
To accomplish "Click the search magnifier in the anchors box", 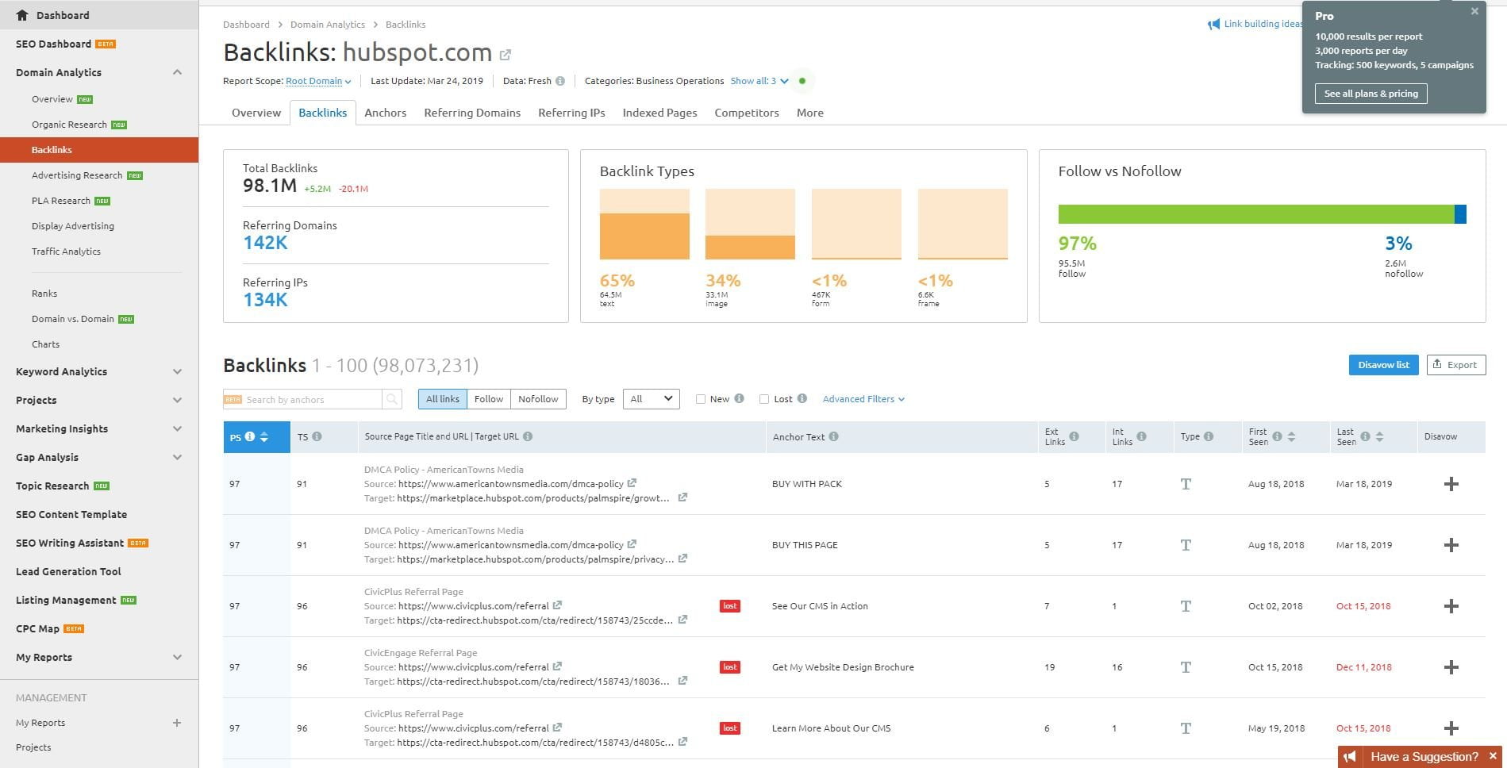I will tap(392, 399).
